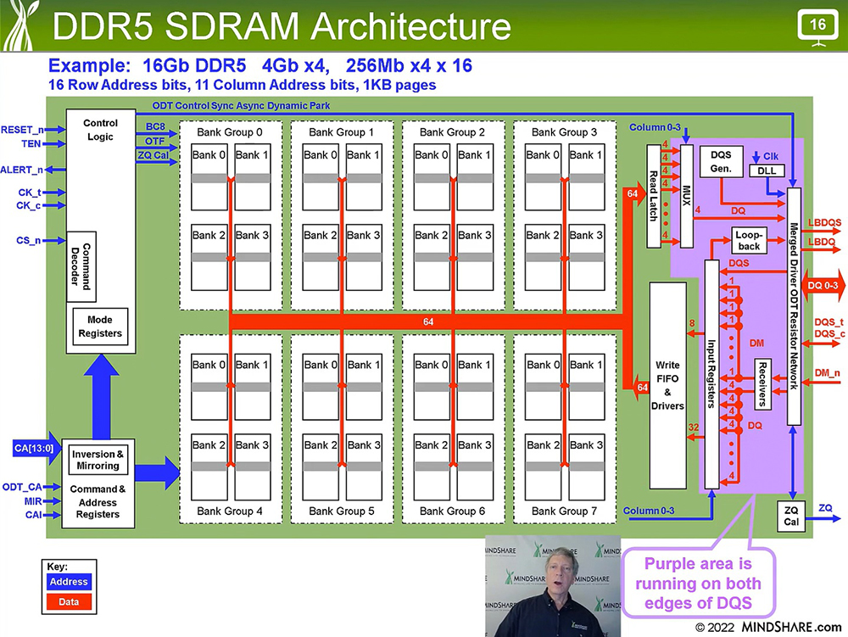848x637 pixels.
Task: Click the leaf logo in the title bar
Action: tap(17, 25)
